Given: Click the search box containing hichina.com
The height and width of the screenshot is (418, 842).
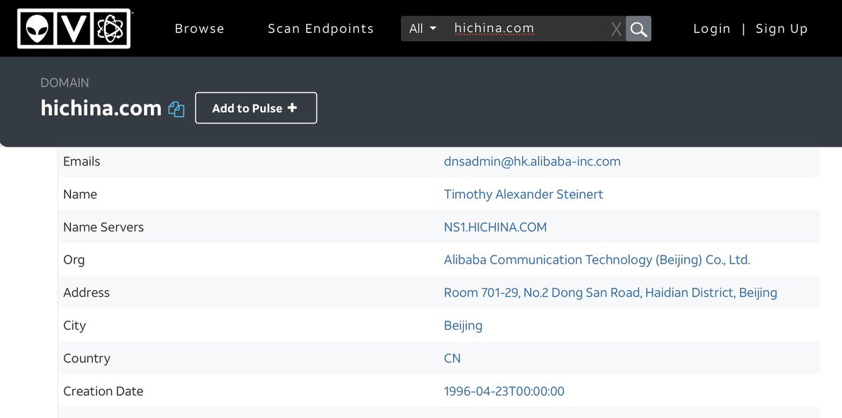Looking at the screenshot, I should [527, 29].
